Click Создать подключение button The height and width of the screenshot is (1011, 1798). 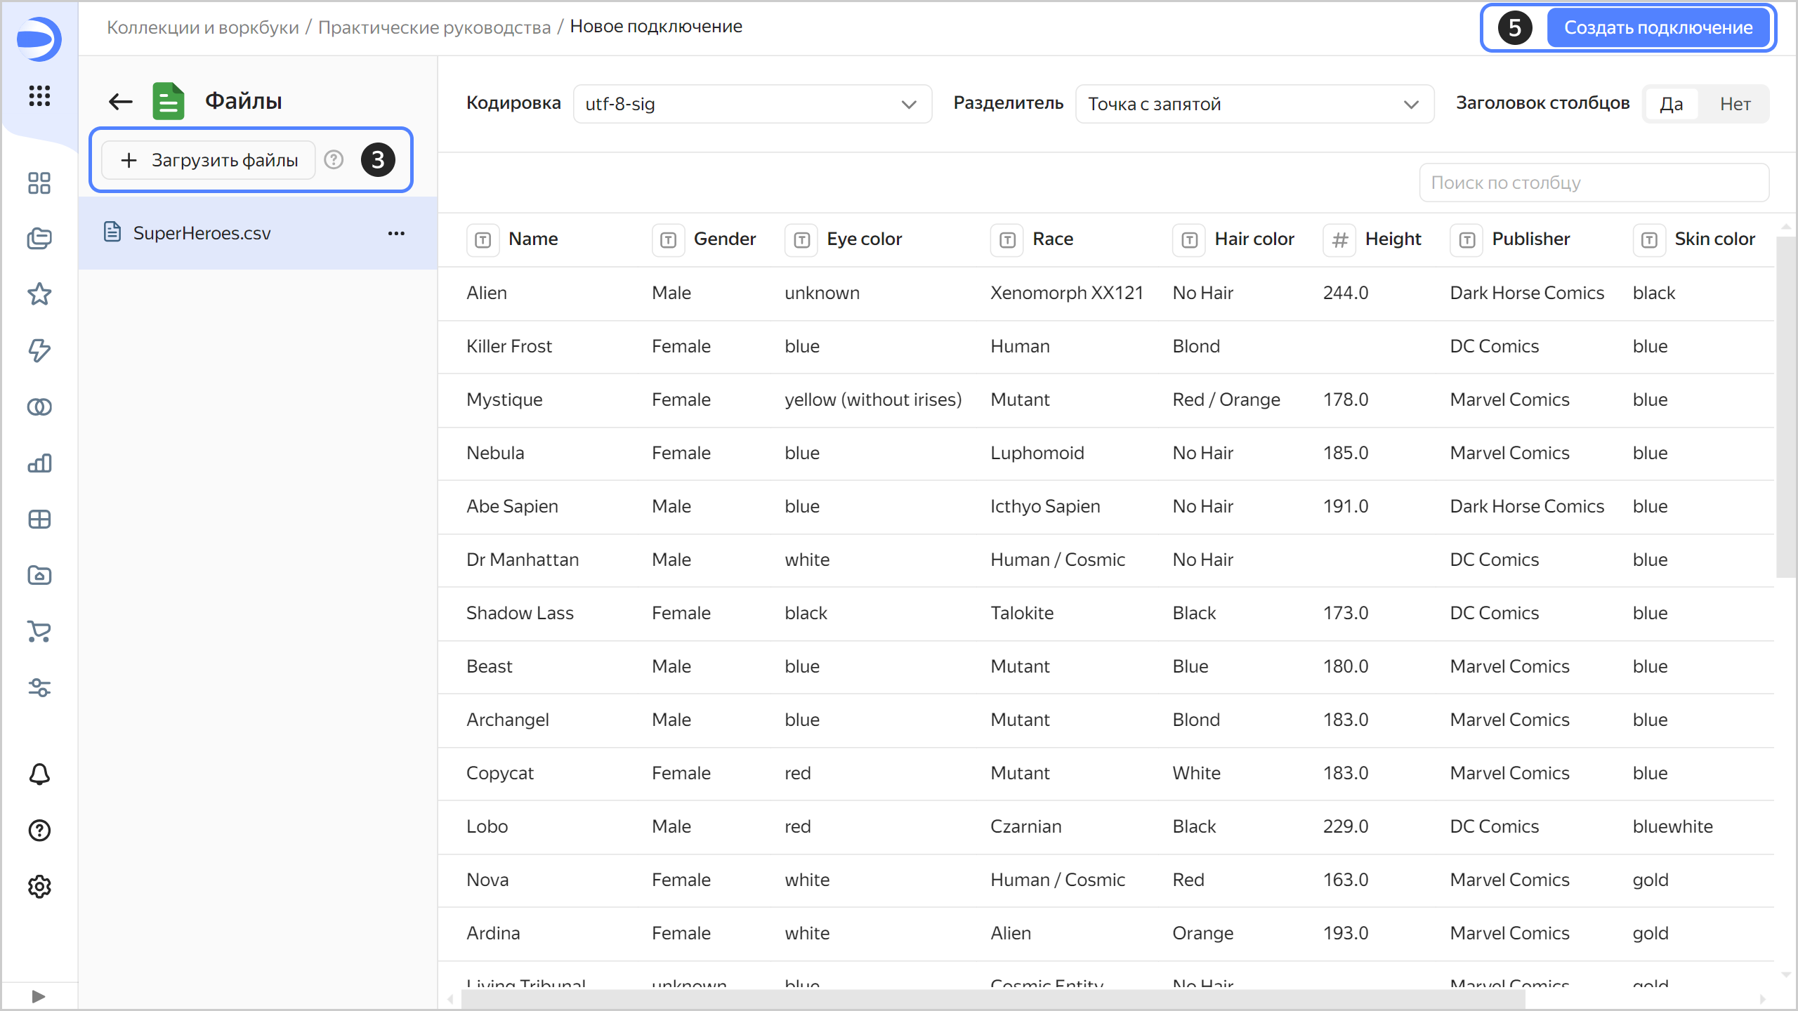(1658, 27)
